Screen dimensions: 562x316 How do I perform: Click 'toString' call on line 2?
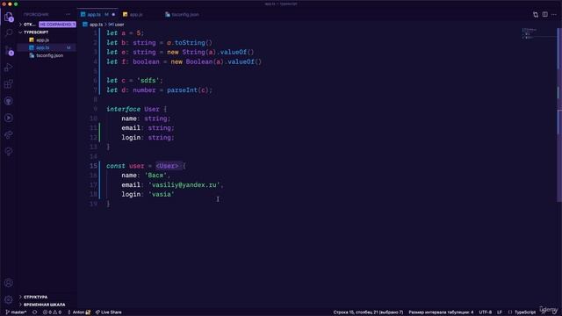(190, 43)
